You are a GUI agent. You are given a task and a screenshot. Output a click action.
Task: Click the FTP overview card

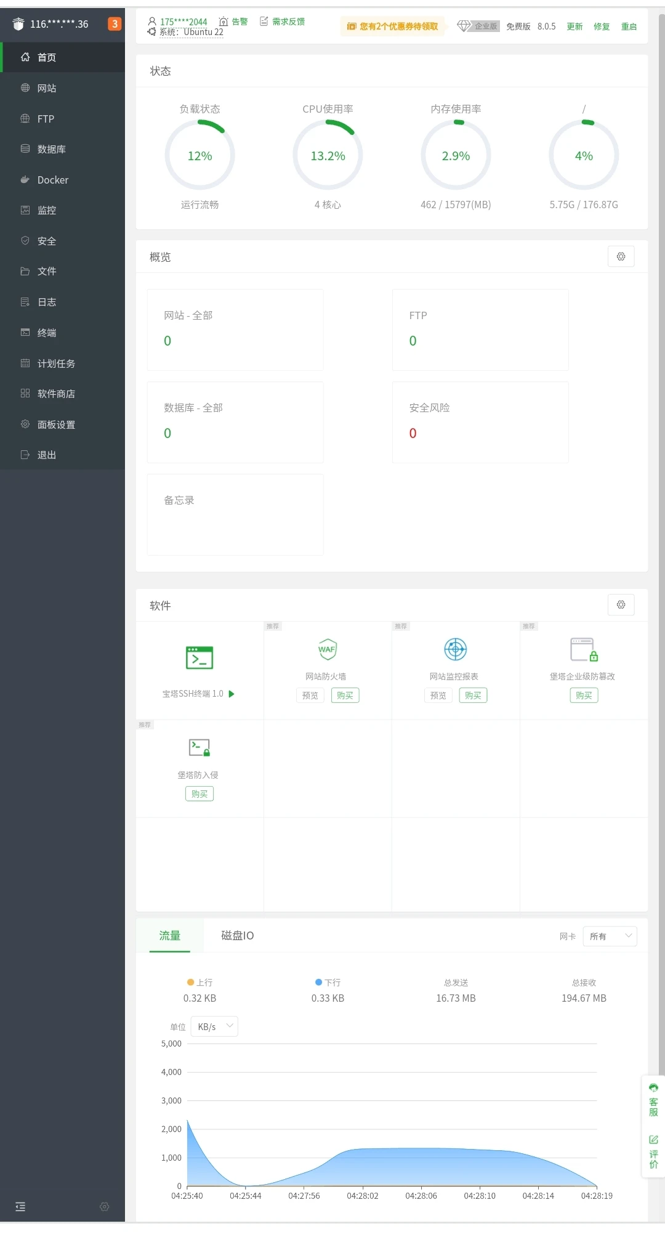point(480,330)
